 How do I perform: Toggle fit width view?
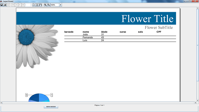click(40, 5)
